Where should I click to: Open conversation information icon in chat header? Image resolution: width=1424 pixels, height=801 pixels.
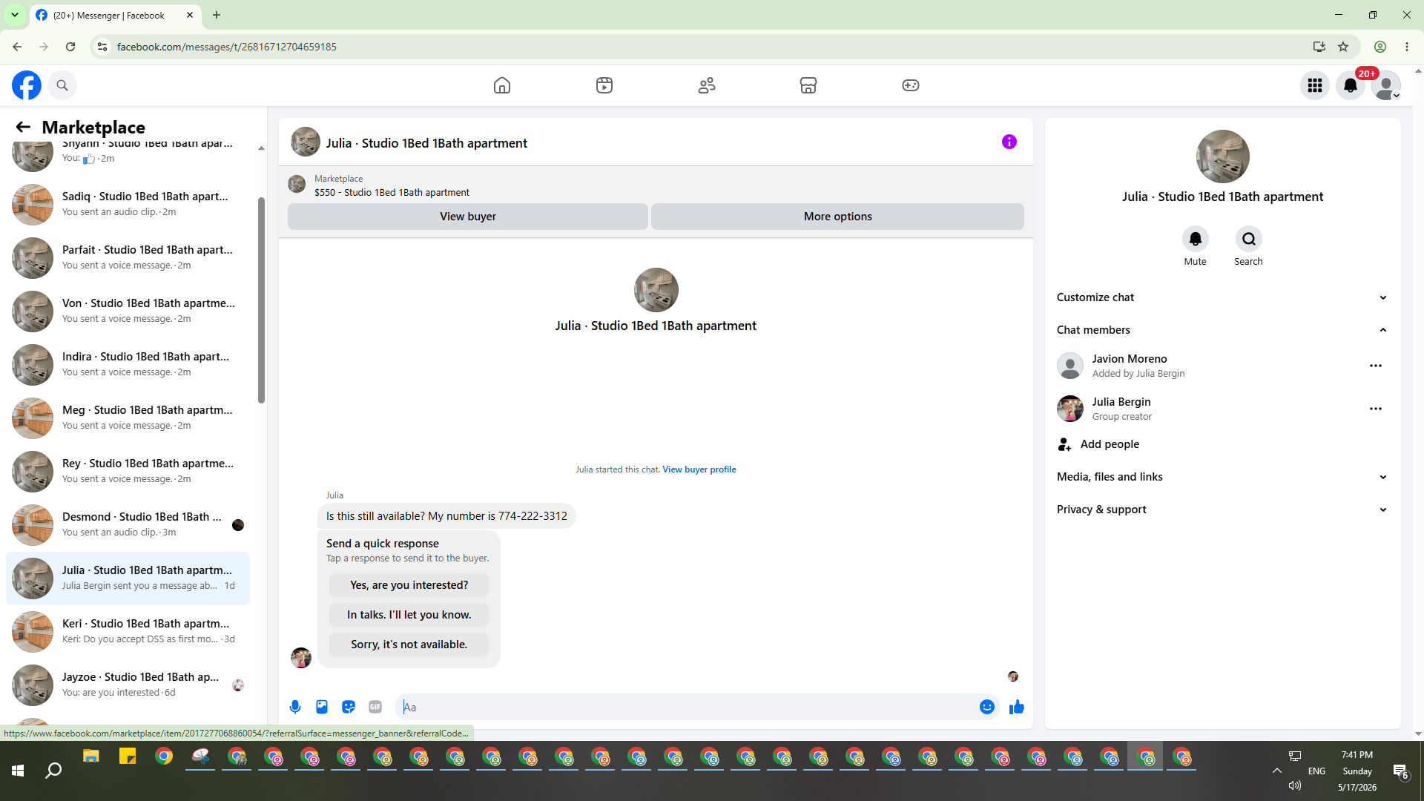coord(1009,142)
